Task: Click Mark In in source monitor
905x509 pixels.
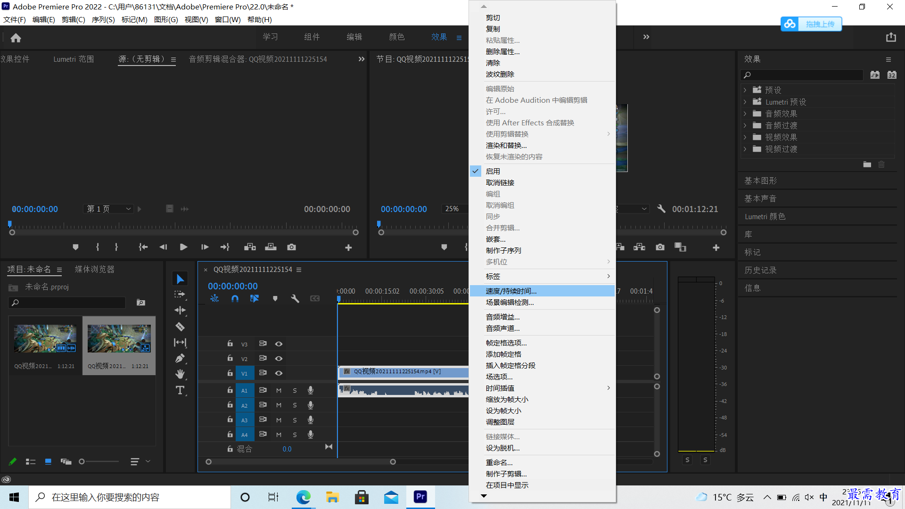Action: [98, 247]
